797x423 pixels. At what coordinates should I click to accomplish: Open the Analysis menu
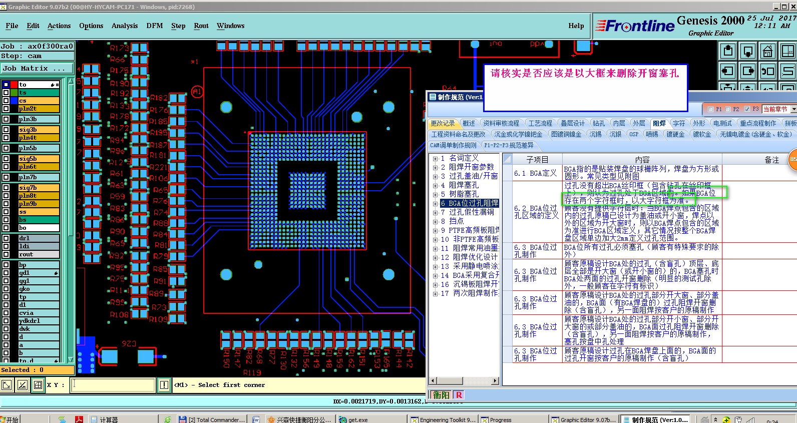[x=125, y=26]
